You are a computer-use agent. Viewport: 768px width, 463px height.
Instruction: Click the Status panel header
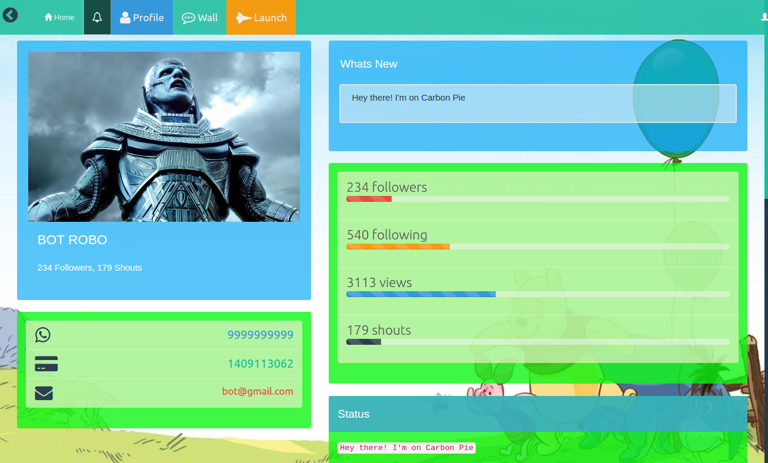point(538,414)
